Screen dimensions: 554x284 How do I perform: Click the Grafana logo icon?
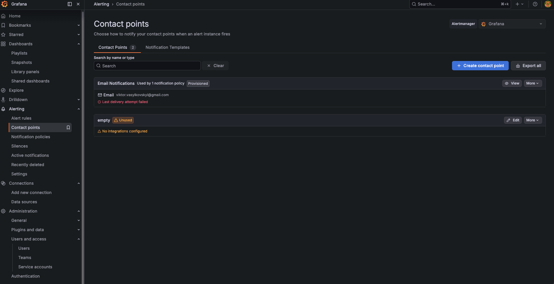(x=4, y=4)
